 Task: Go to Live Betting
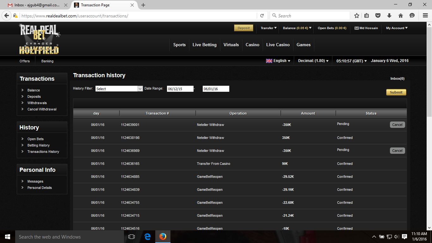[205, 45]
